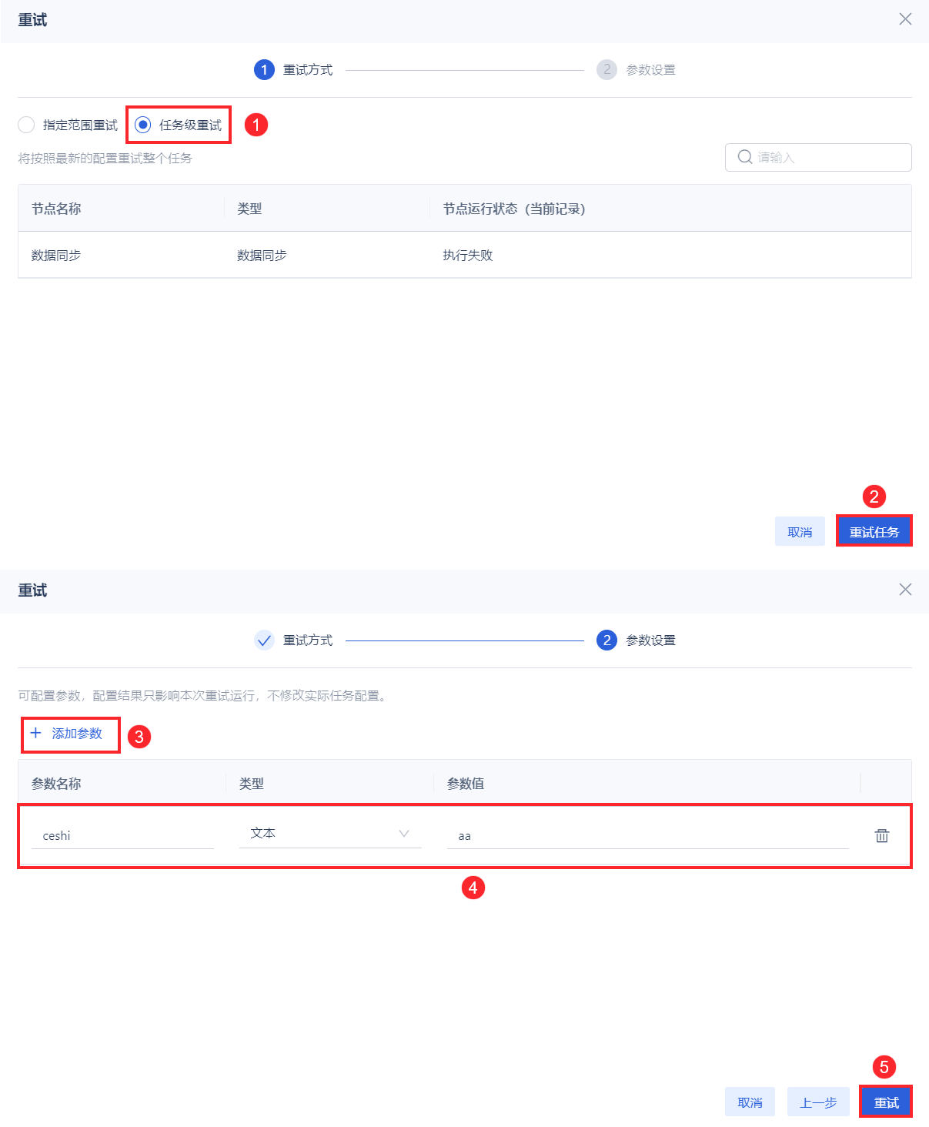This screenshot has width=929, height=1127.
Task: Click the parameter value field containing aa
Action: (647, 835)
